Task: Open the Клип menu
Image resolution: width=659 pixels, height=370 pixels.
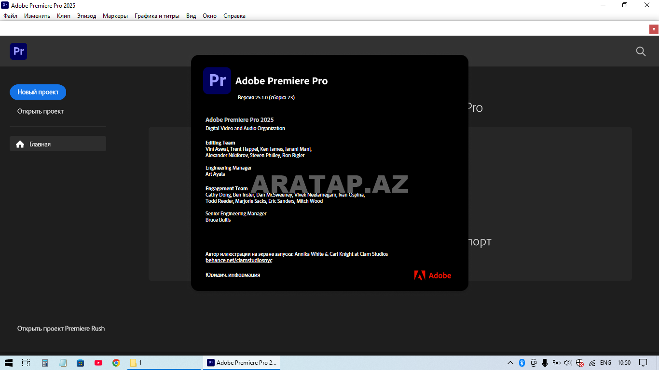Action: click(64, 16)
